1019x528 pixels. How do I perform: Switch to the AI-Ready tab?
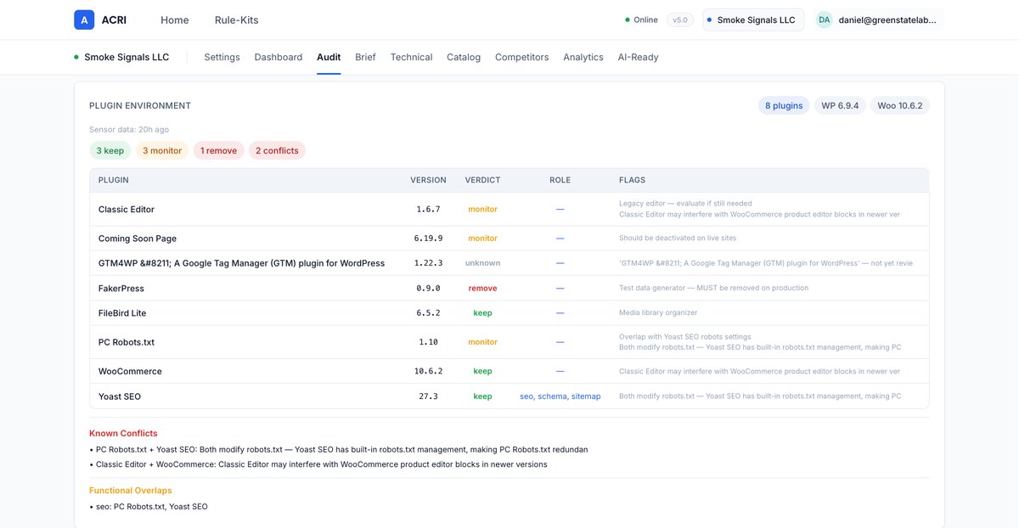(x=638, y=57)
